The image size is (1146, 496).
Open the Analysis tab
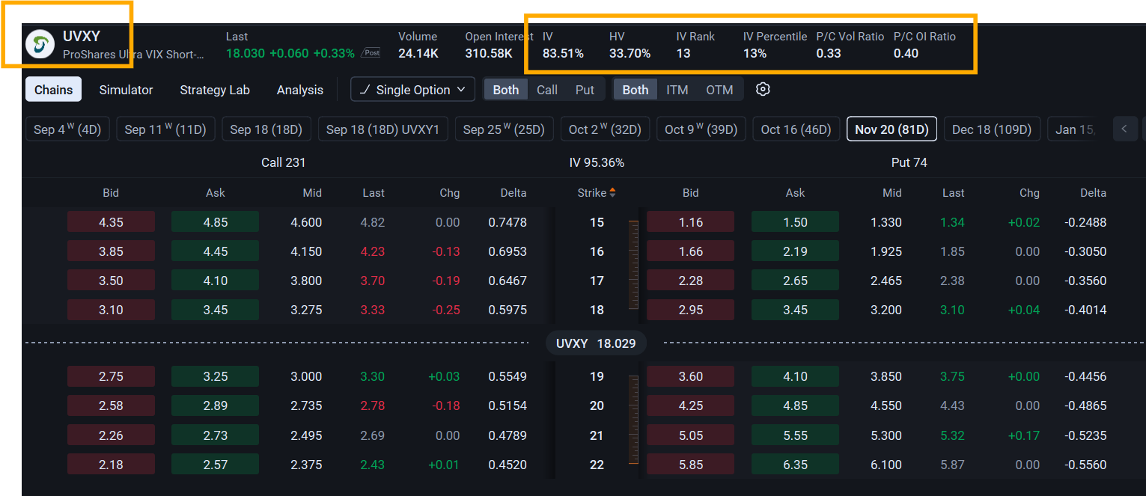point(300,90)
